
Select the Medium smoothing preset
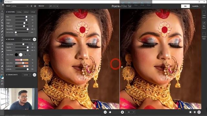(x=26, y=12)
